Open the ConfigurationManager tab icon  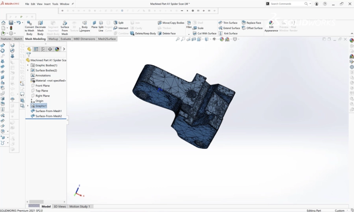(43, 49)
